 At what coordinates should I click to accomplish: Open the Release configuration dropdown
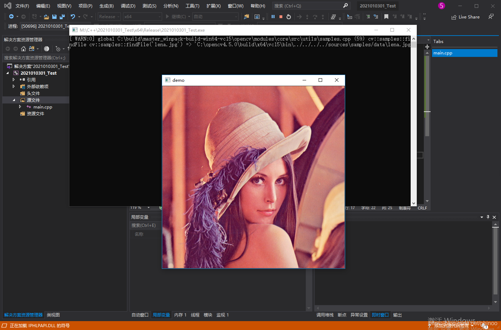tap(109, 17)
